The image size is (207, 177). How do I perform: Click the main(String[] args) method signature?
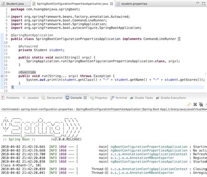[x=57, y=58]
